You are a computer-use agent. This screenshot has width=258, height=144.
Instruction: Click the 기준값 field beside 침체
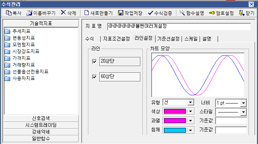point(231,130)
